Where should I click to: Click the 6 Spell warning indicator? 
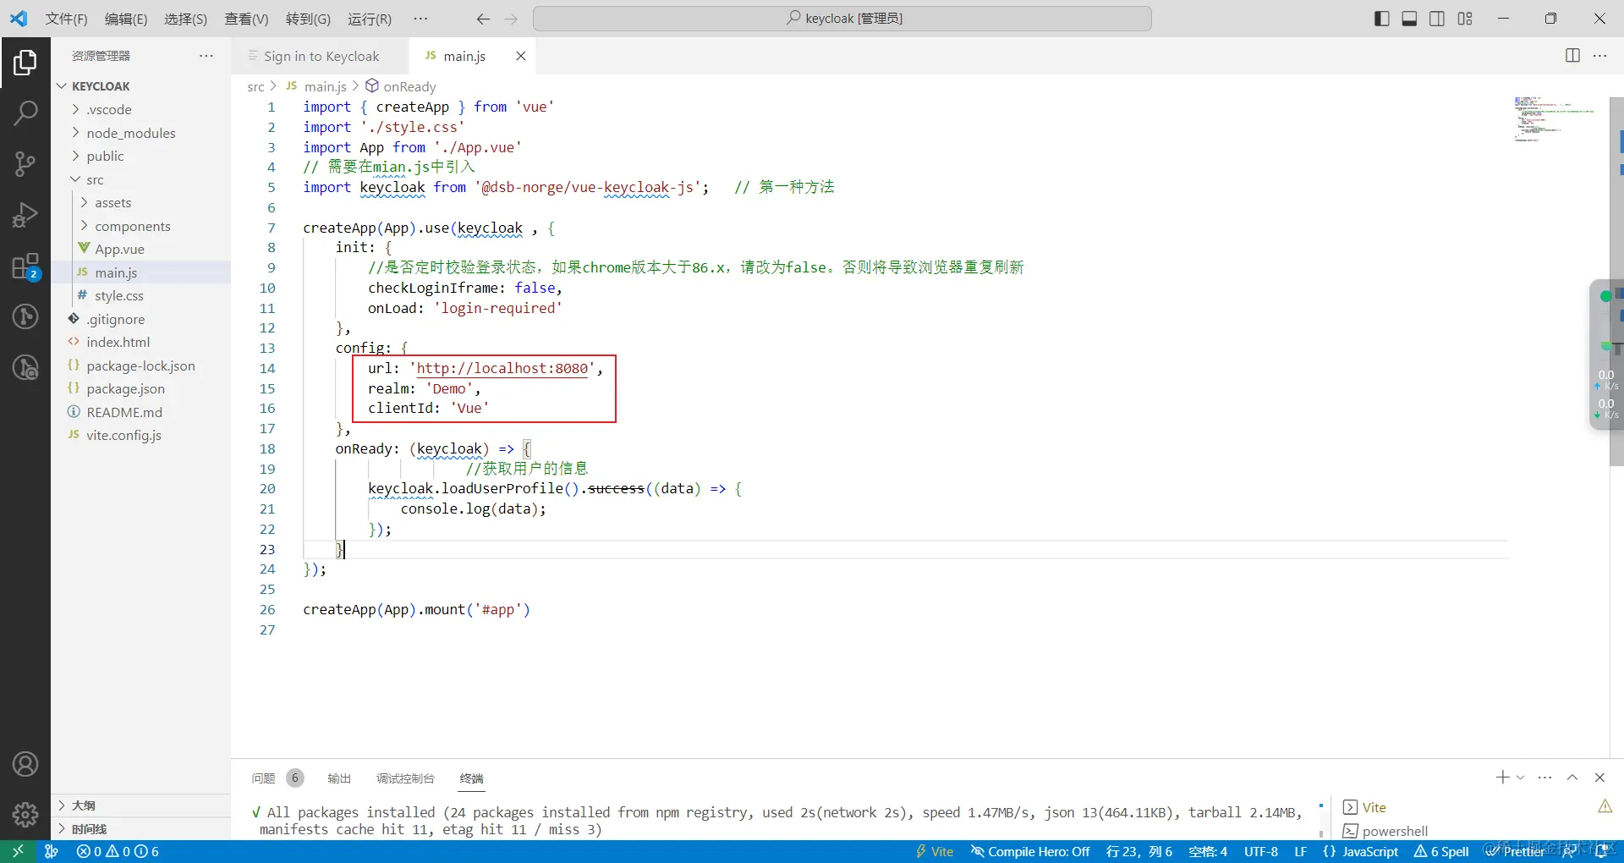click(1441, 851)
